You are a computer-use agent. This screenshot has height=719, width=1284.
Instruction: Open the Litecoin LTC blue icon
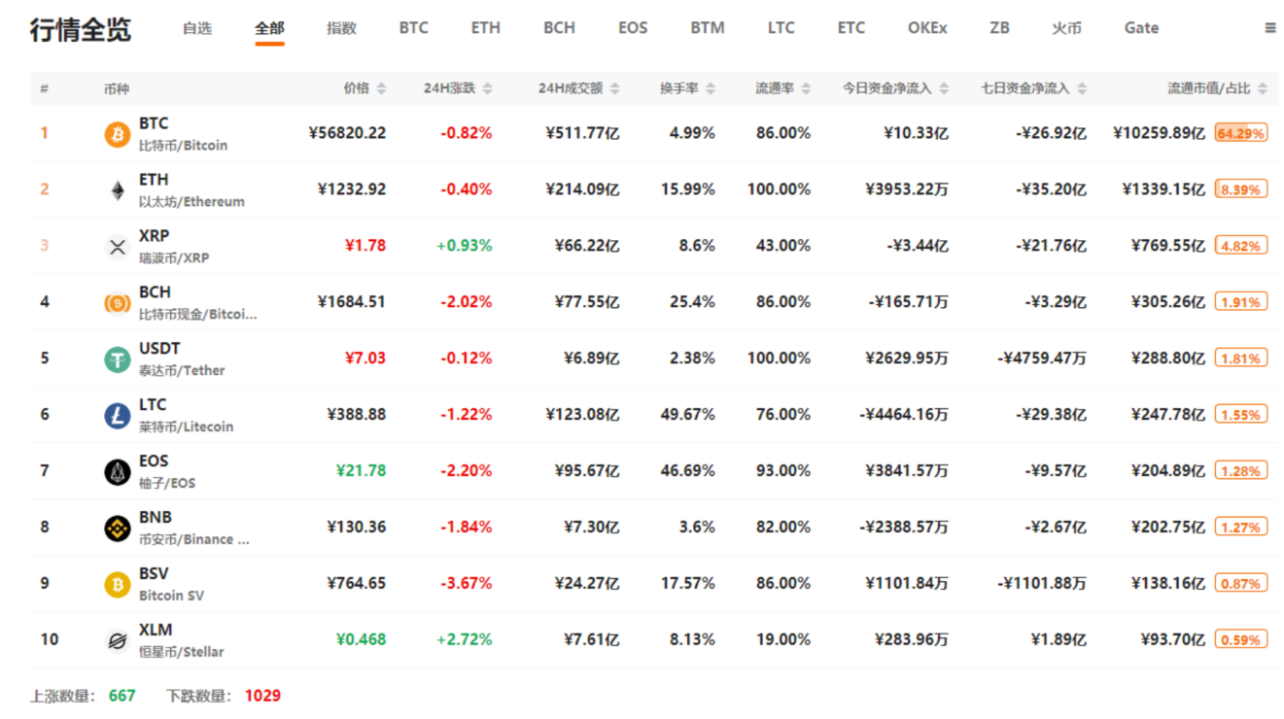118,416
